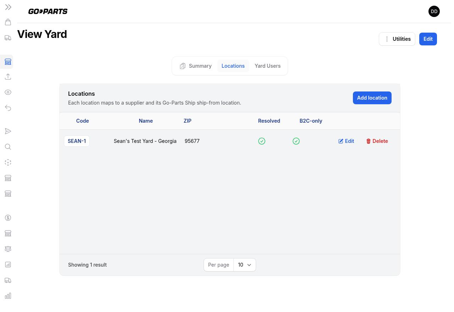454x312 pixels.
Task: Click the three-dot icon in Utilities
Action: (387, 39)
